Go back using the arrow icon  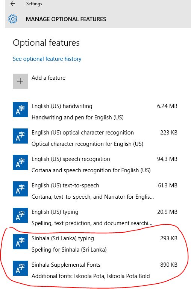[x=13, y=3]
